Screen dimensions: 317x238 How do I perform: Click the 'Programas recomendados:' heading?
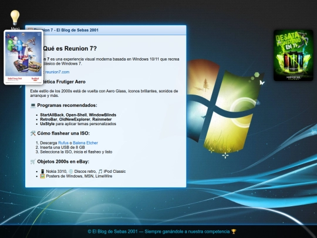click(67, 105)
